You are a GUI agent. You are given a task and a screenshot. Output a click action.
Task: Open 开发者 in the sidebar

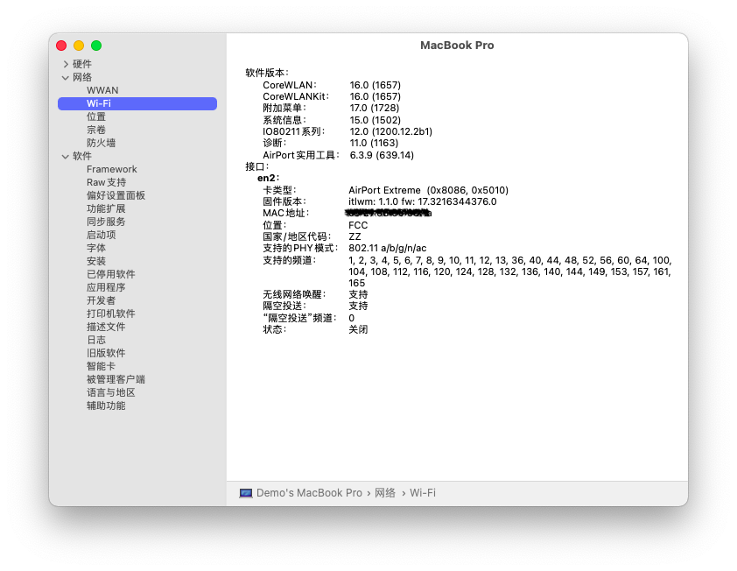point(101,300)
